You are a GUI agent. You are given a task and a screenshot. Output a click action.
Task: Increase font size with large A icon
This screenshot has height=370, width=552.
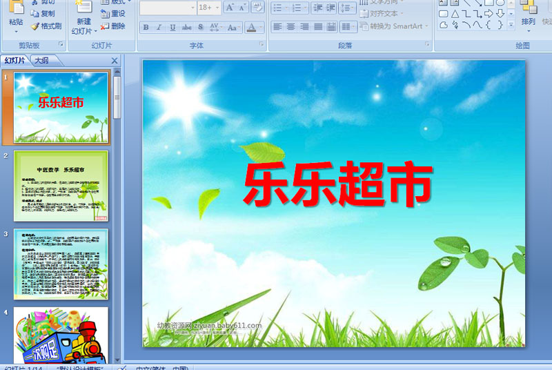point(230,7)
